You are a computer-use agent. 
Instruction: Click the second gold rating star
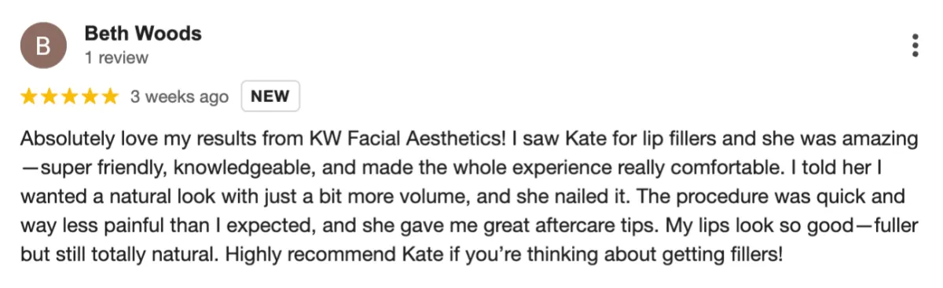(x=50, y=97)
